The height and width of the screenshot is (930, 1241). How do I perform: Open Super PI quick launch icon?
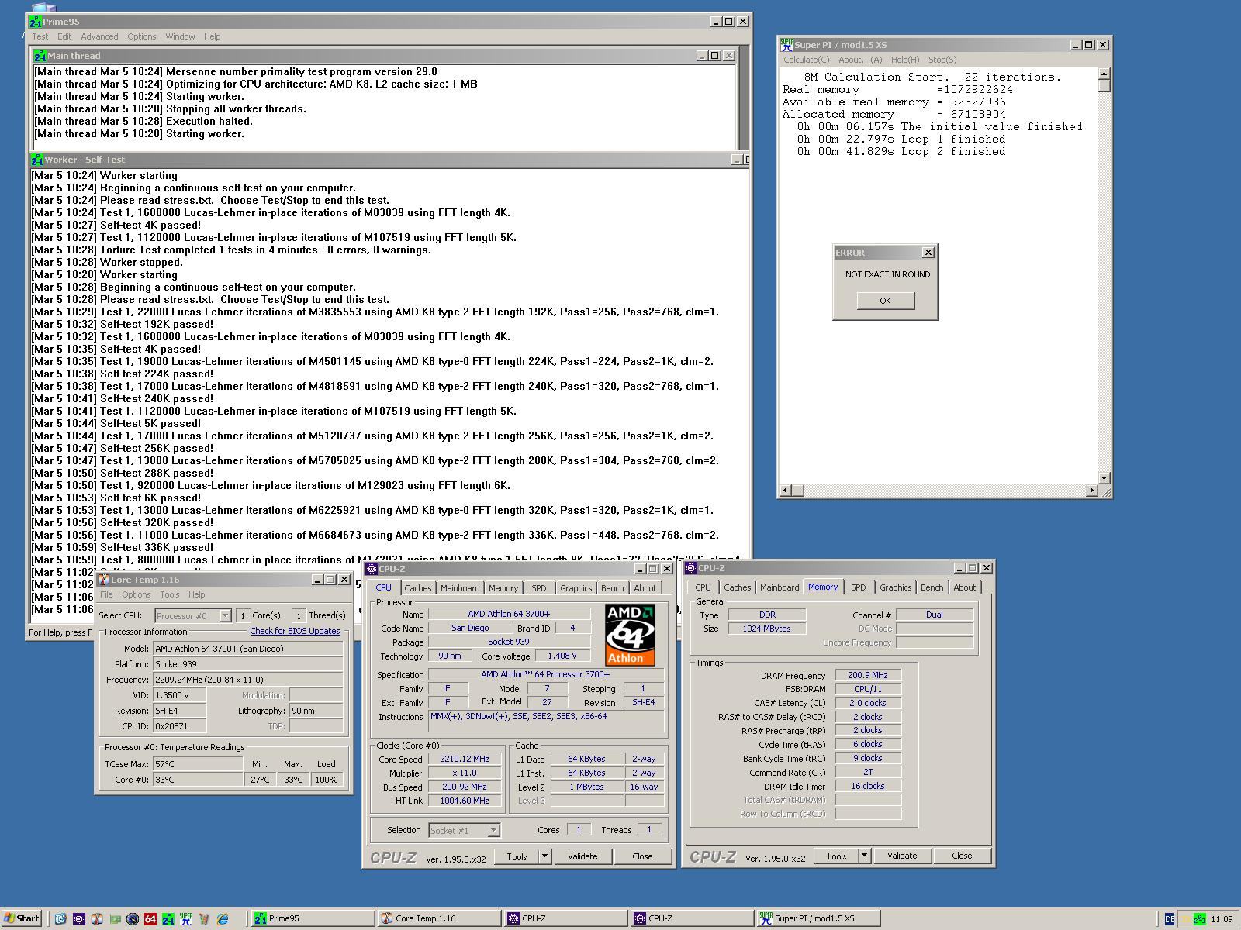[186, 918]
